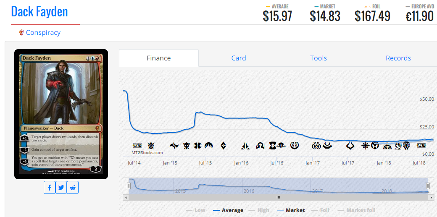Grab the right navigator range handle
Viewport: 437px width, 217px height.
click(428, 186)
